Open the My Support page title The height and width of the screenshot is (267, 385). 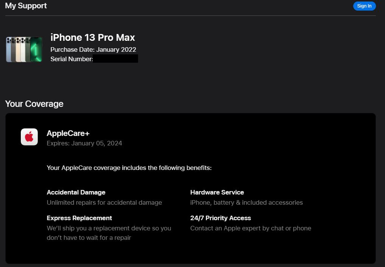point(26,6)
